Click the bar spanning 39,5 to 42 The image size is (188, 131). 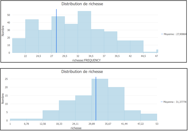point(124,46)
